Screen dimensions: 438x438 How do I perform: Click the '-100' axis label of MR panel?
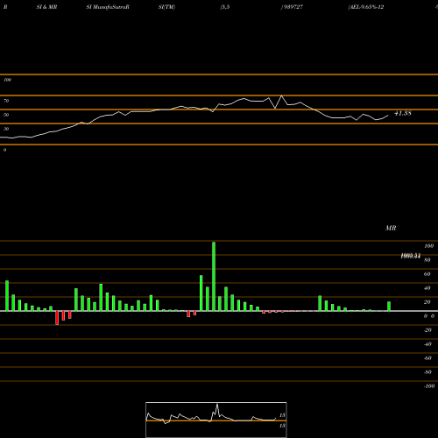click(x=429, y=386)
